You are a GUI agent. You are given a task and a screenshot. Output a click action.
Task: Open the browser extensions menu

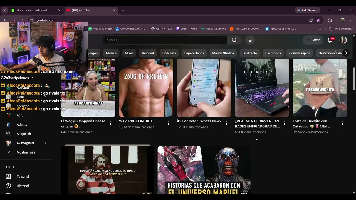[x=330, y=20]
